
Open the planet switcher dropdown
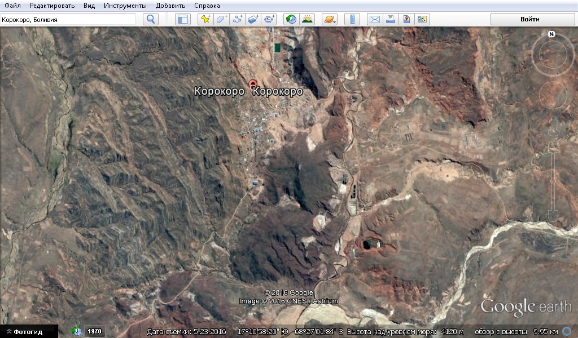coord(330,19)
